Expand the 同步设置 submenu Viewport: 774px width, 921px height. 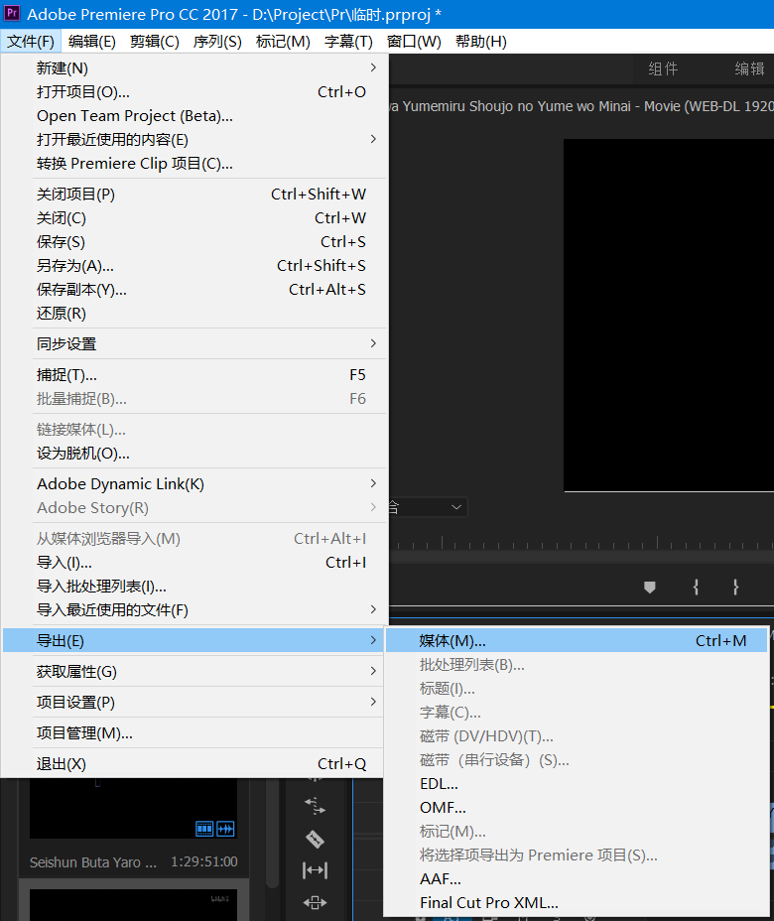(x=193, y=343)
